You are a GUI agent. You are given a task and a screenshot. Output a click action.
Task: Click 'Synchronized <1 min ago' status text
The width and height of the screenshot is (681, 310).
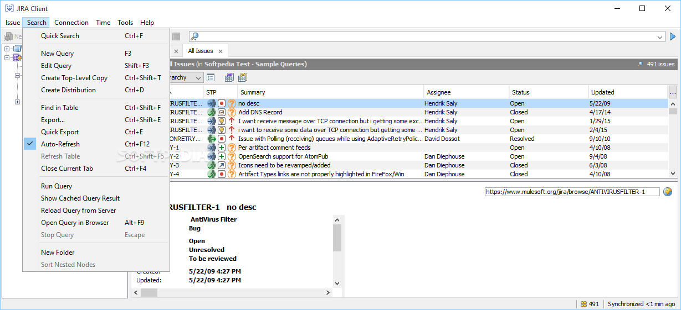pos(641,304)
